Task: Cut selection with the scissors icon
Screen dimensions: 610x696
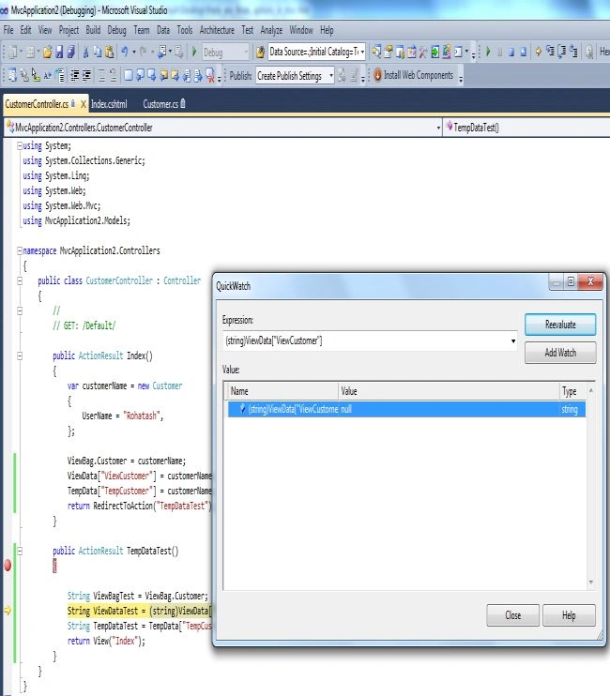Action: point(85,53)
